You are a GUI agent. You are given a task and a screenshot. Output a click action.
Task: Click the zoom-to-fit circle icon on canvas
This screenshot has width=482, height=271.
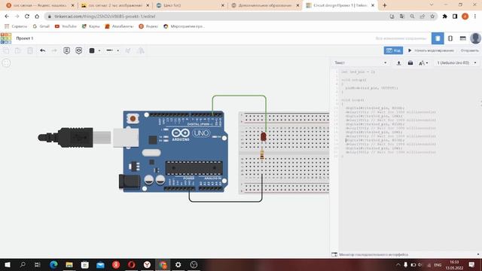6,63
